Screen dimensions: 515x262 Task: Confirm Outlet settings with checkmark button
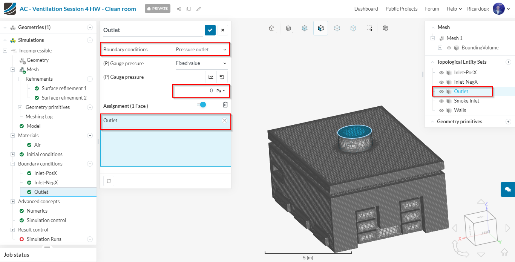(x=210, y=30)
